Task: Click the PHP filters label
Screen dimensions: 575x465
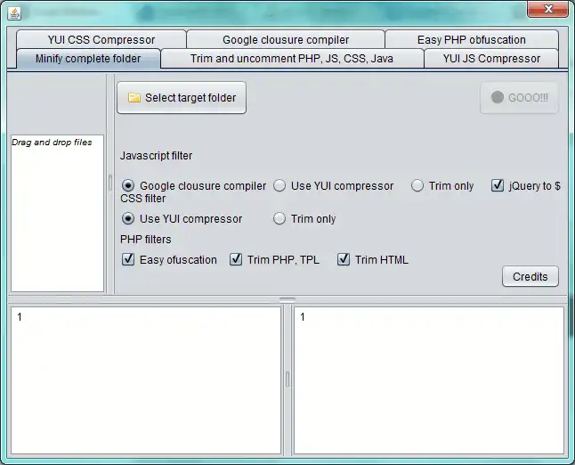Action: tap(146, 240)
